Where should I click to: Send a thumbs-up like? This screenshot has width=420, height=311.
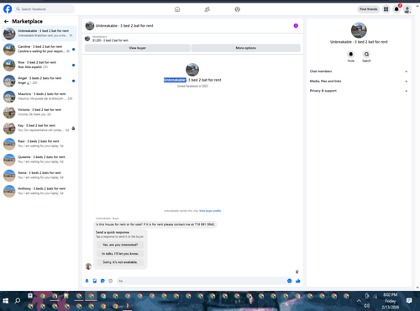(298, 281)
